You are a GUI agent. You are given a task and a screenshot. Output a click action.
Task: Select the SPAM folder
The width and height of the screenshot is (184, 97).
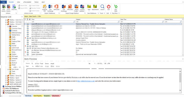point(13,65)
